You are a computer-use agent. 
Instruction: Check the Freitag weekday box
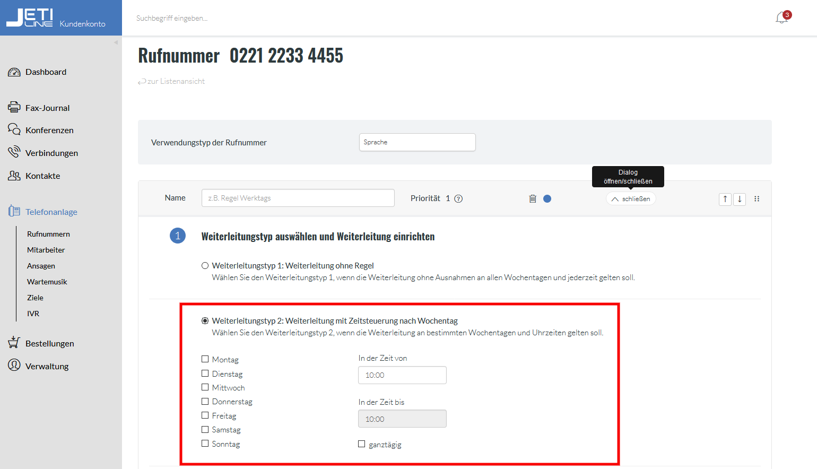(x=205, y=415)
